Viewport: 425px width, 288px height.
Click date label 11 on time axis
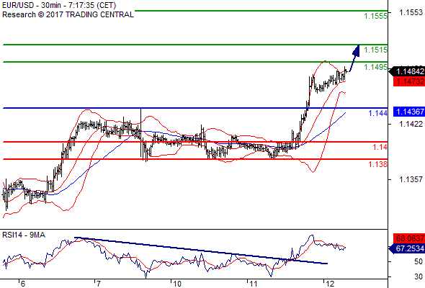(x=253, y=284)
